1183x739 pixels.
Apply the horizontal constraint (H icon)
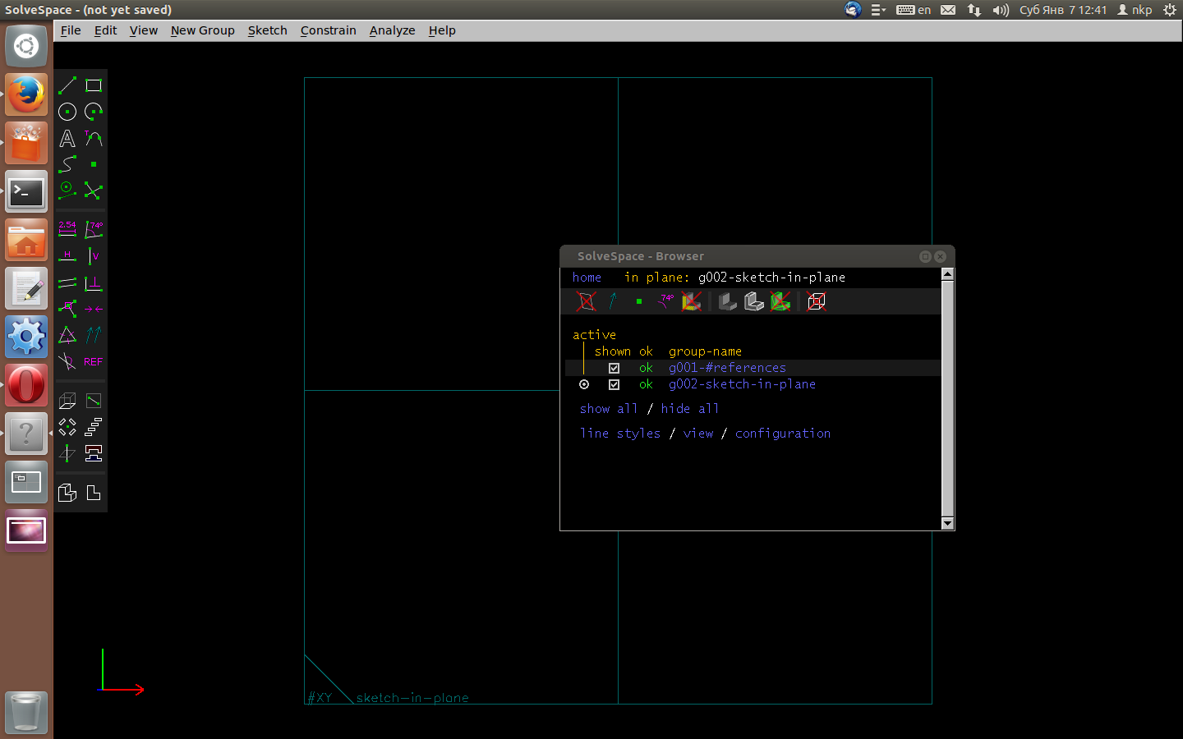coord(67,256)
